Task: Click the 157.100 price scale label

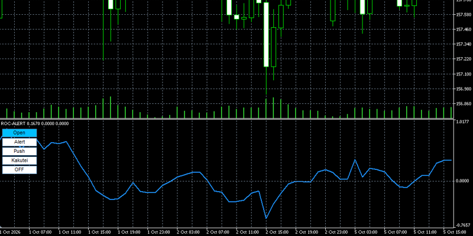Action: point(464,74)
